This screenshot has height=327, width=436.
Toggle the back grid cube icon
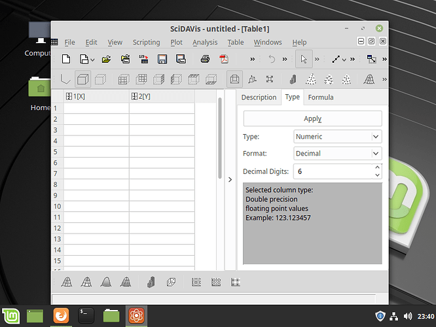pyautogui.click(x=141, y=79)
